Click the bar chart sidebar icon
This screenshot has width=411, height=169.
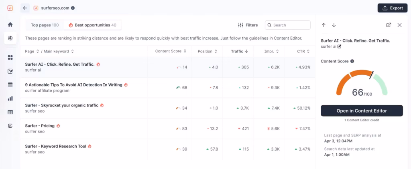pos(10,99)
